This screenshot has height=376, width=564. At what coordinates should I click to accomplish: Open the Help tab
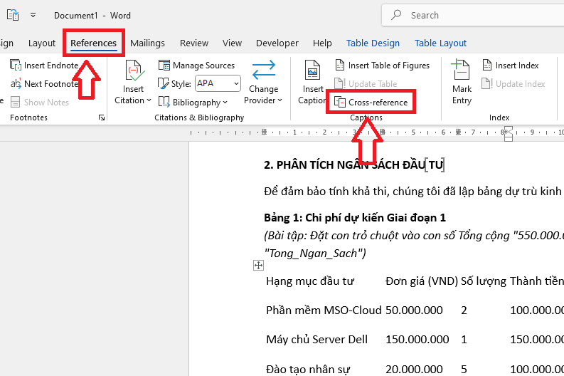[322, 43]
